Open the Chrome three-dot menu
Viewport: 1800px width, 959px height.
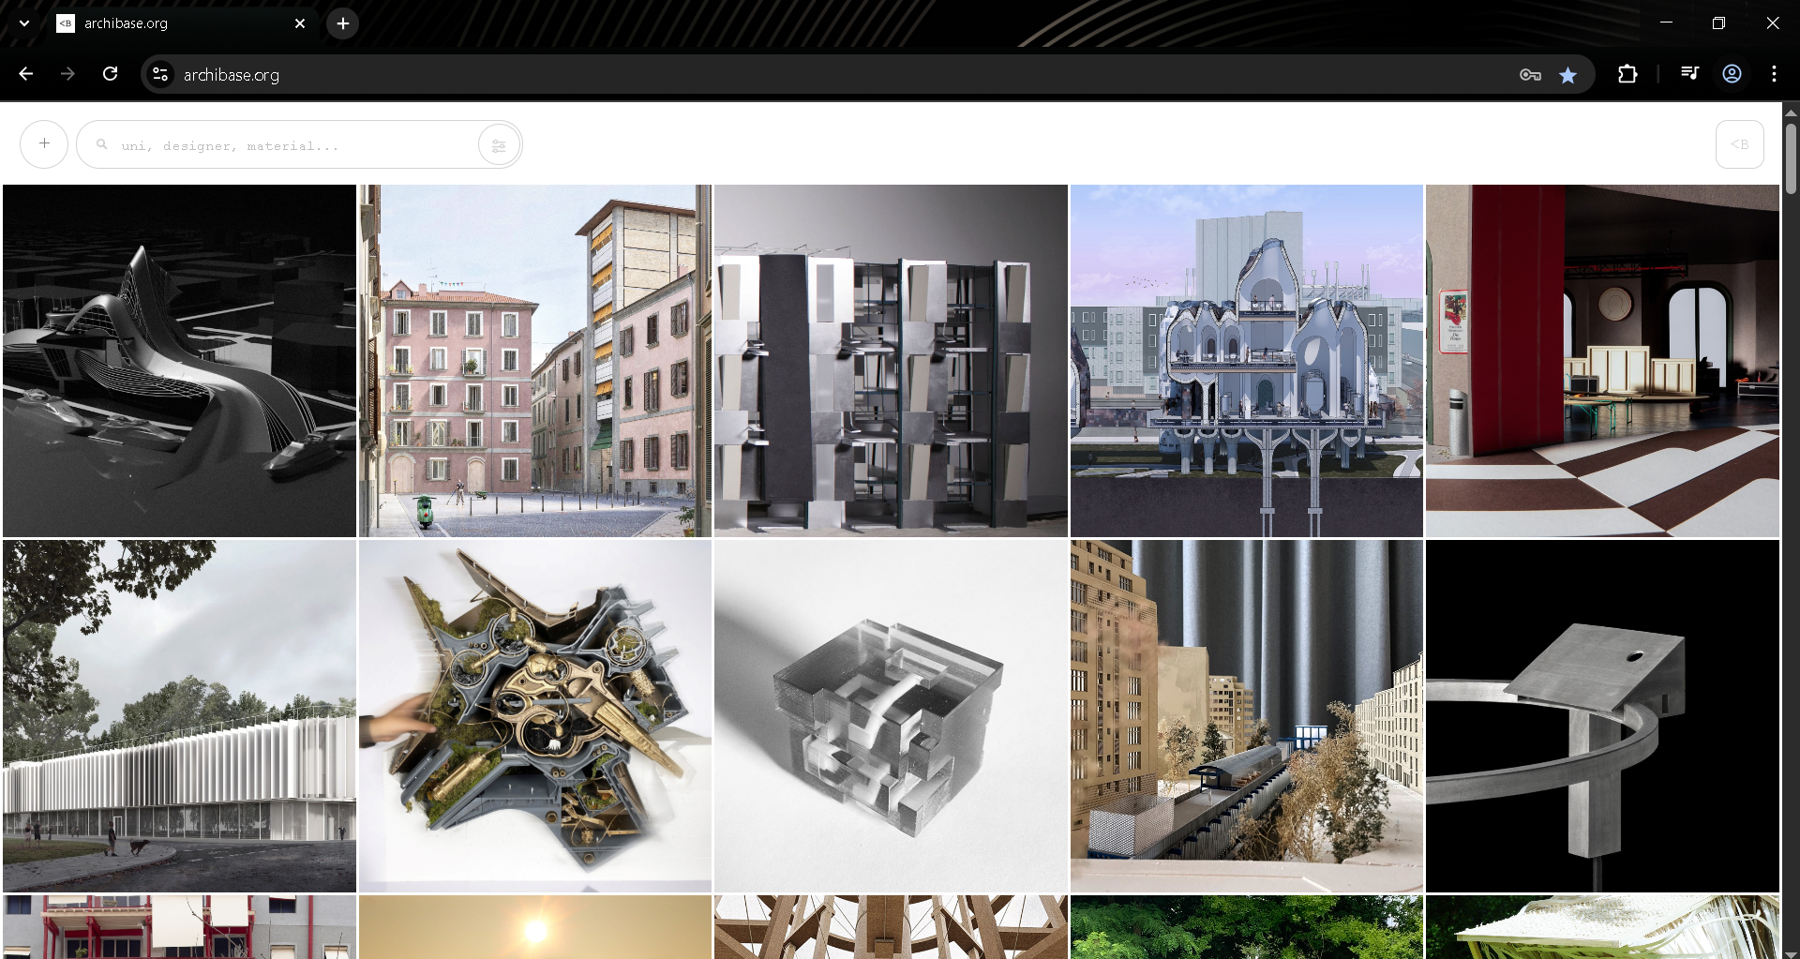pyautogui.click(x=1774, y=73)
